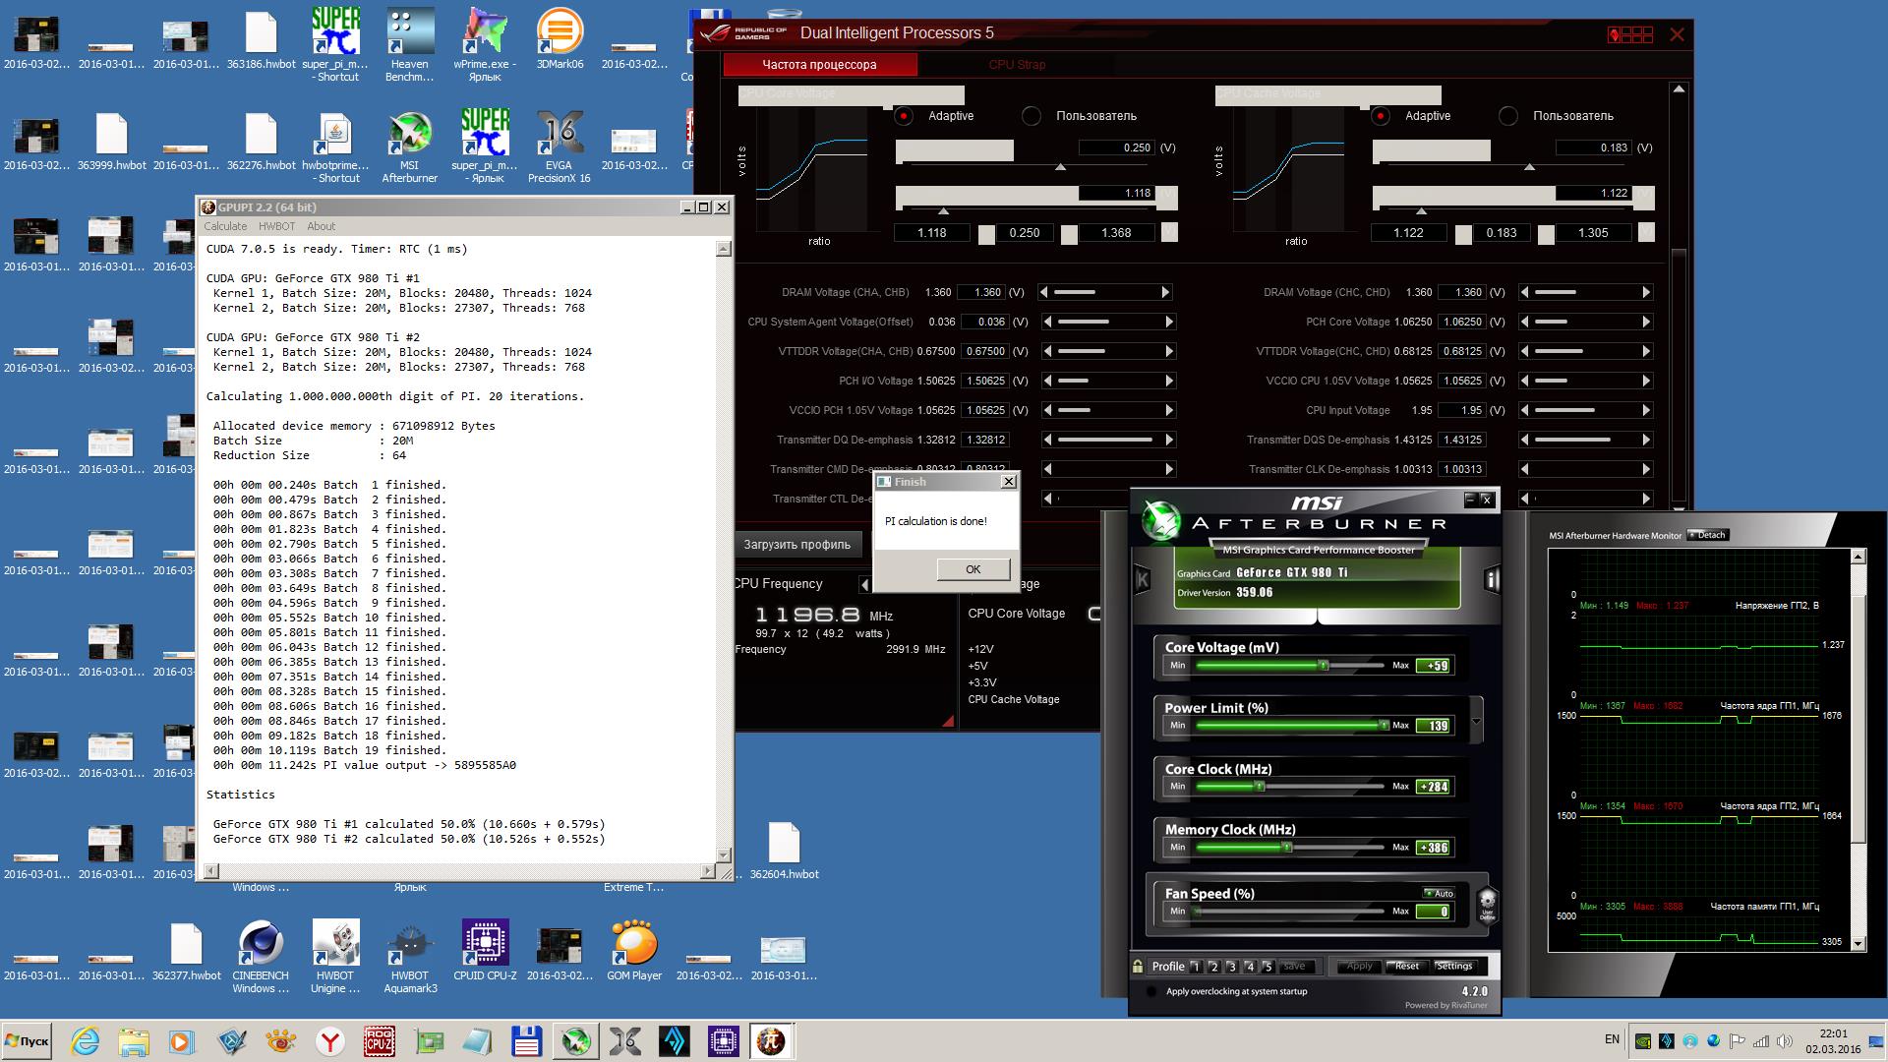This screenshot has height=1062, width=1888.
Task: Open HWBOT Unigine desktop icon
Action: pos(335,957)
